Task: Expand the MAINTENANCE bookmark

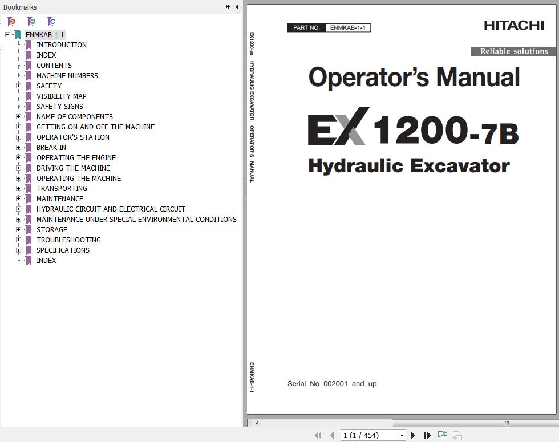Action: (18, 199)
